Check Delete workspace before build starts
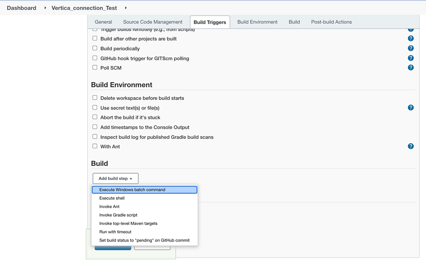The image size is (426, 266). 95,98
